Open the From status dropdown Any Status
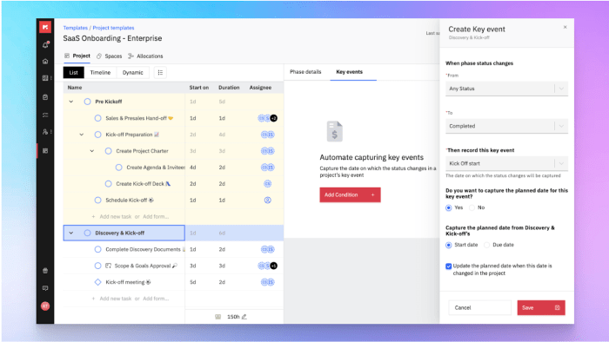 coord(506,89)
